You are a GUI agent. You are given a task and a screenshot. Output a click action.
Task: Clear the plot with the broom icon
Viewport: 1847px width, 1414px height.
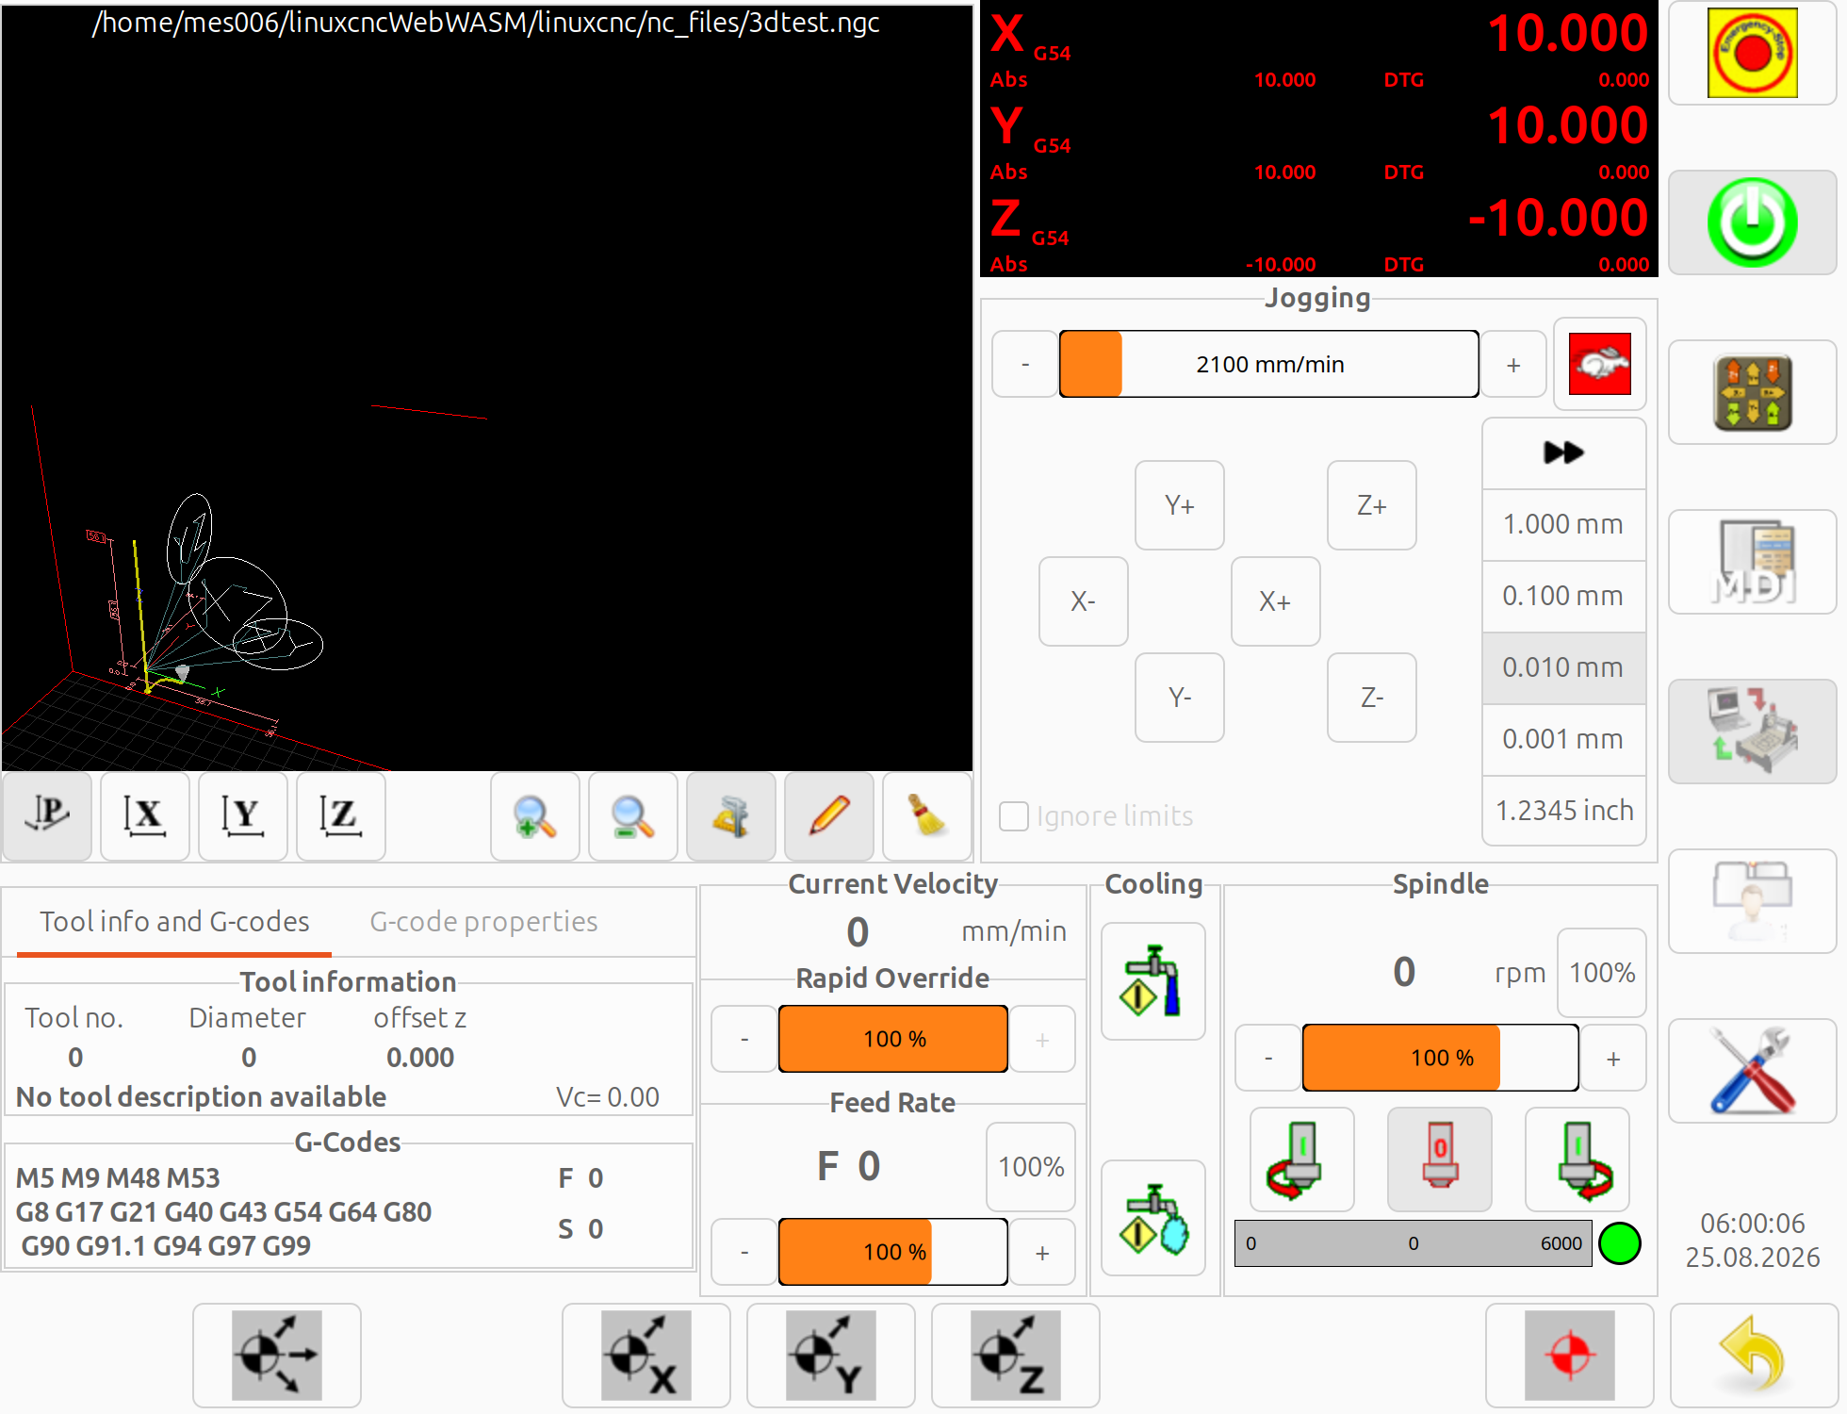(x=927, y=816)
